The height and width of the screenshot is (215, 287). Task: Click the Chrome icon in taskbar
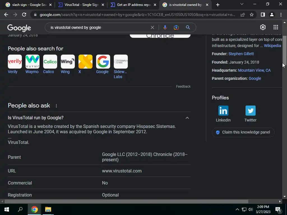[x=34, y=209]
